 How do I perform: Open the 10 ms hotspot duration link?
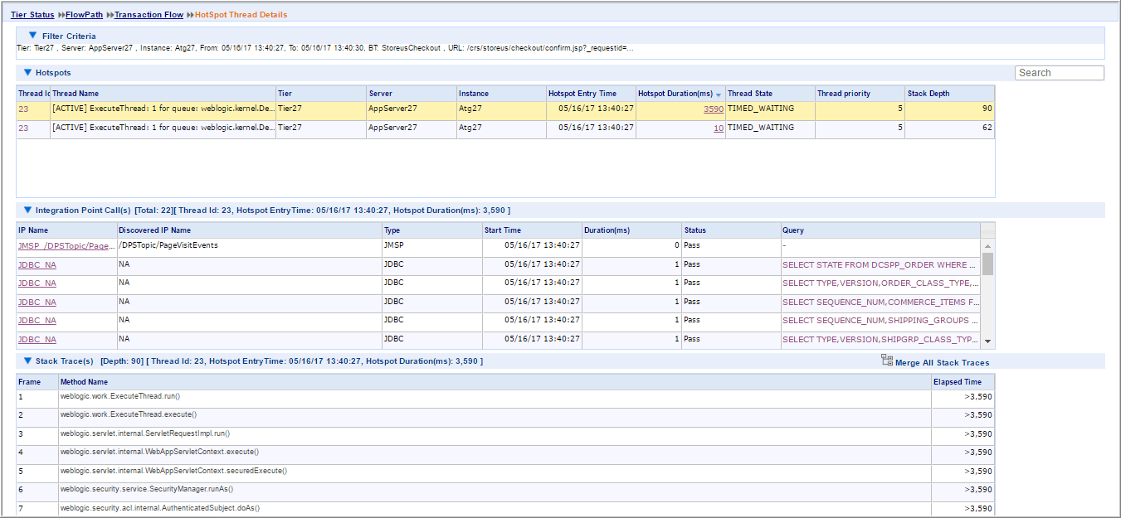pos(718,128)
